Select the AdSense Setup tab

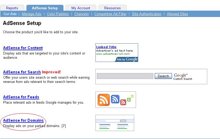[45, 8]
